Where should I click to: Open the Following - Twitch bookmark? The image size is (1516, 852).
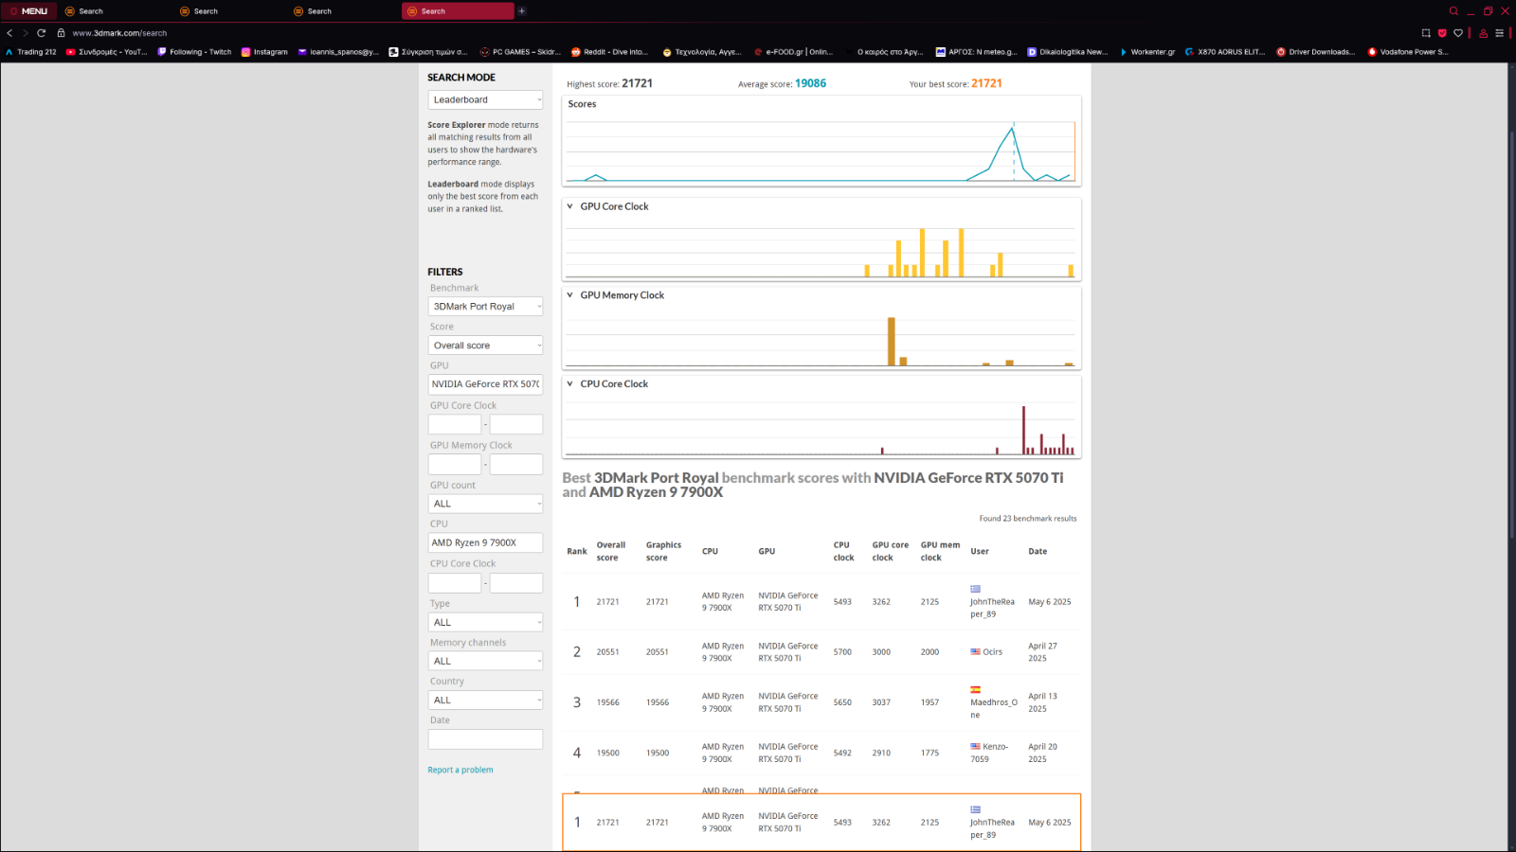tap(194, 52)
